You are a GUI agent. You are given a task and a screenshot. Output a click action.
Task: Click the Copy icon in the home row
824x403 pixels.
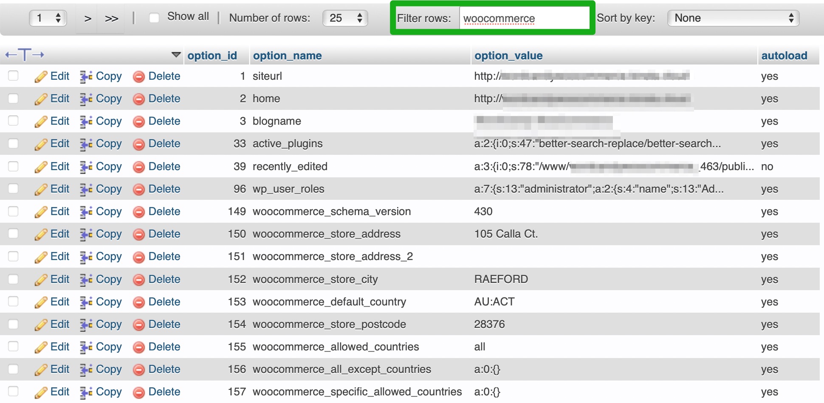click(x=86, y=99)
